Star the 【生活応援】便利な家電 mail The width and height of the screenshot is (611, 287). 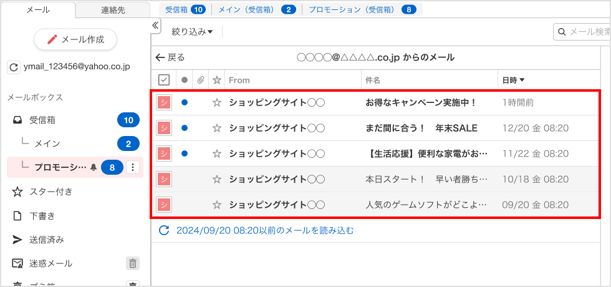point(217,153)
